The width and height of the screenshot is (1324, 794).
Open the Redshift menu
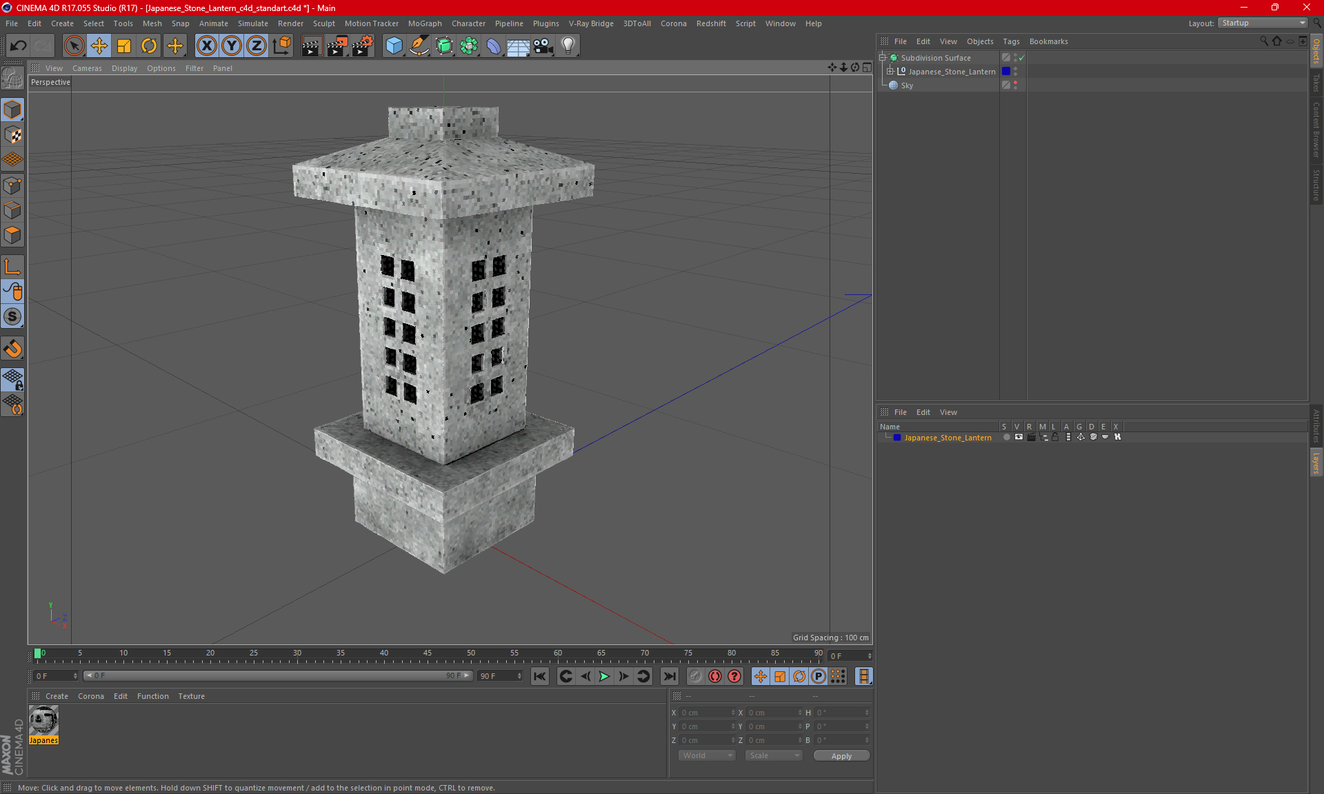tap(711, 23)
